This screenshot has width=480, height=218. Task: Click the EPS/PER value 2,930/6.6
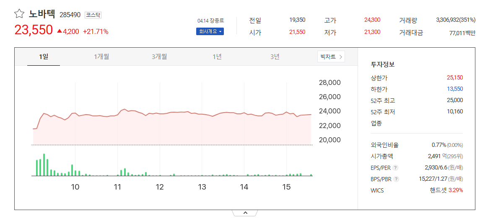(436, 167)
